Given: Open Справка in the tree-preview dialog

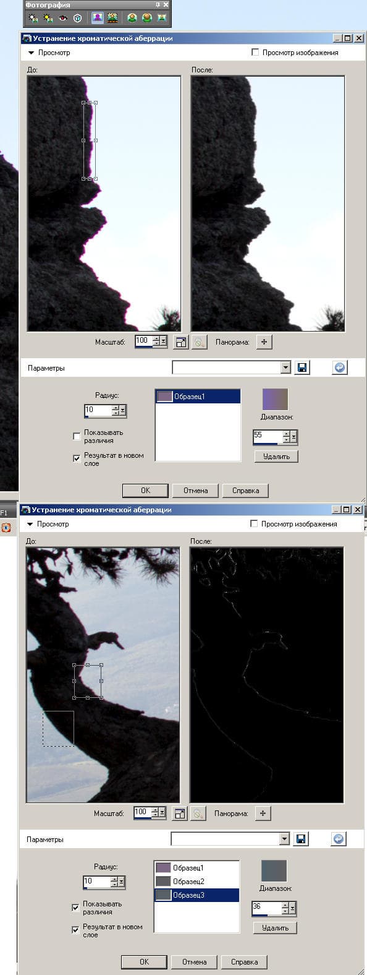Looking at the screenshot, I should click(x=244, y=962).
